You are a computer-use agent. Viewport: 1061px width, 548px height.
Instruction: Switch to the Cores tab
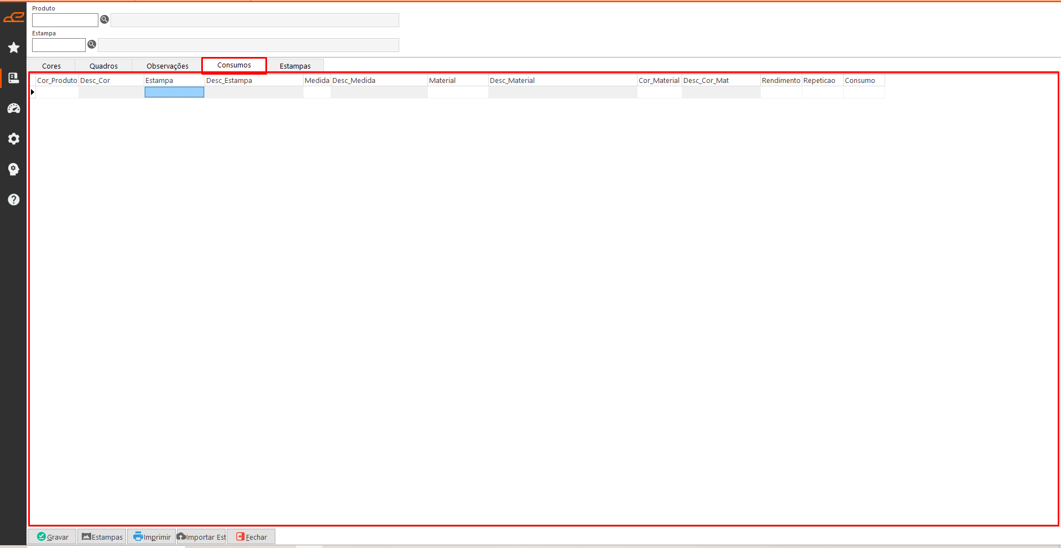pyautogui.click(x=51, y=66)
